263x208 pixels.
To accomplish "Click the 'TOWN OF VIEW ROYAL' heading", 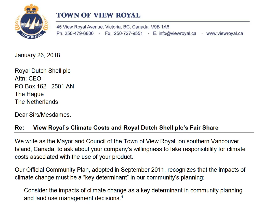I will (98, 15).
